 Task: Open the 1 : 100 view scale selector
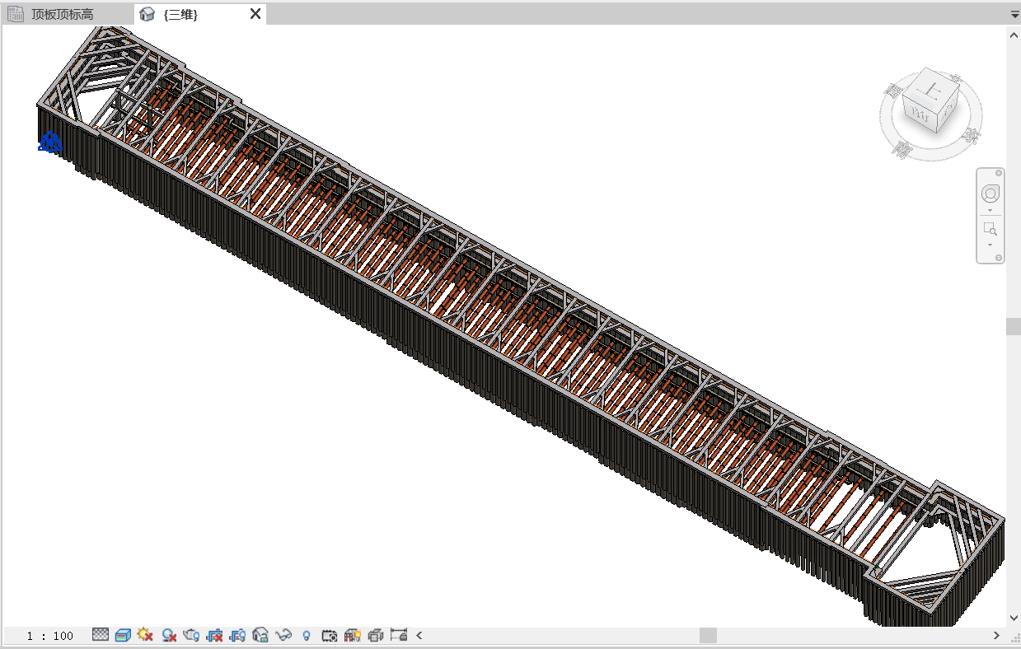click(50, 636)
